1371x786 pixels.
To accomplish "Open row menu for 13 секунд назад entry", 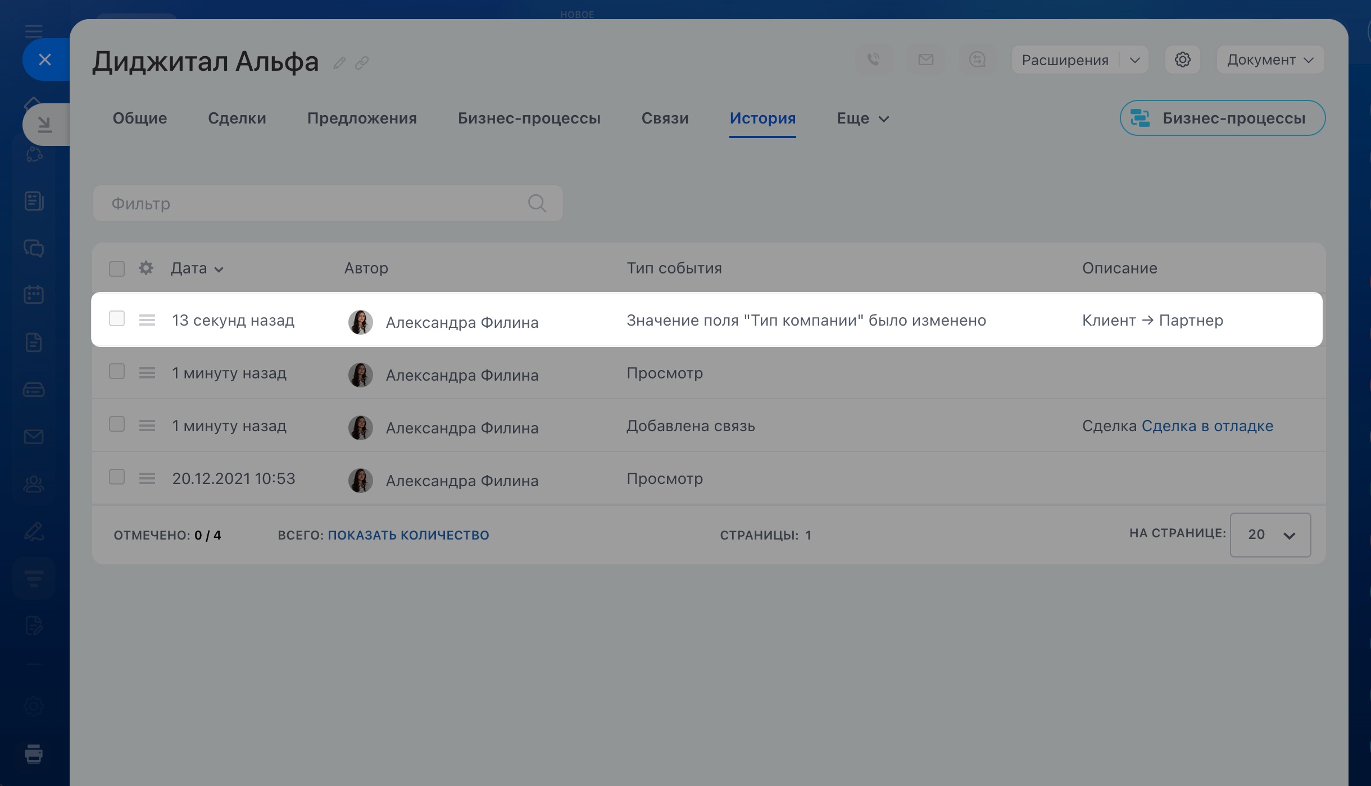I will pos(147,320).
